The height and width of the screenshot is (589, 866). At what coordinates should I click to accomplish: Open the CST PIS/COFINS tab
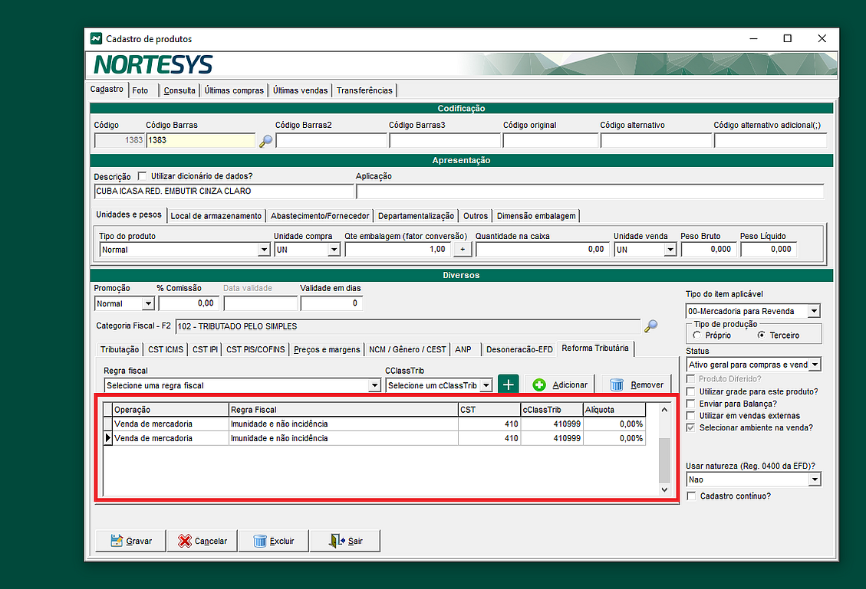pyautogui.click(x=255, y=349)
